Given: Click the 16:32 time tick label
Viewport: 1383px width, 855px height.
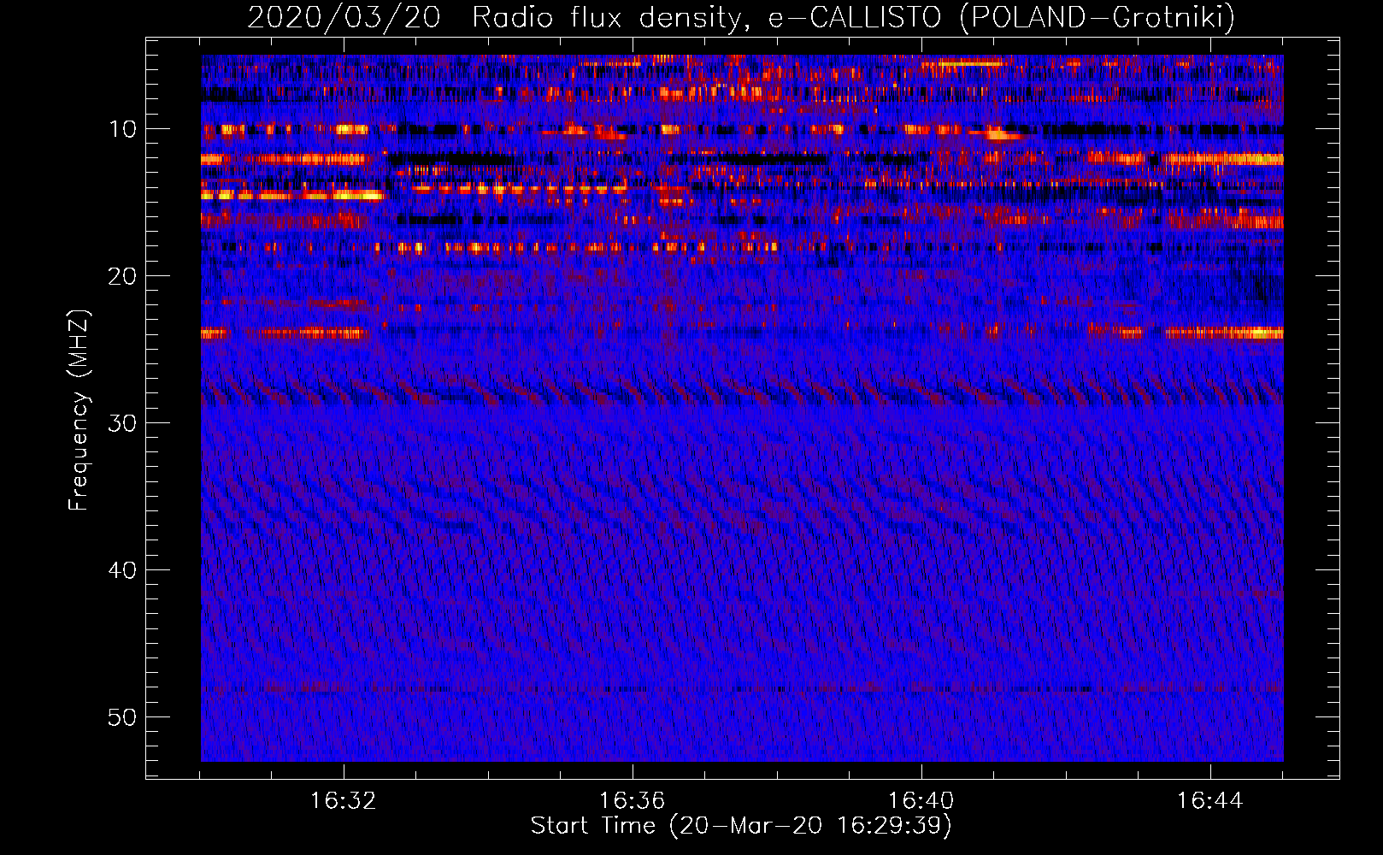Looking at the screenshot, I should (x=343, y=801).
